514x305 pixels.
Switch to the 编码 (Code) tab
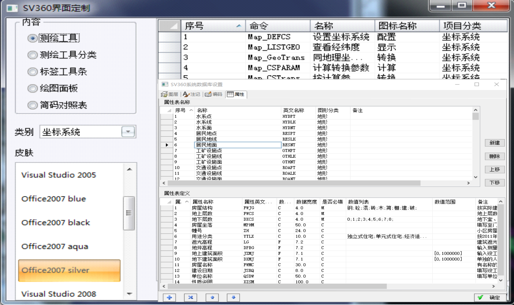click(214, 94)
